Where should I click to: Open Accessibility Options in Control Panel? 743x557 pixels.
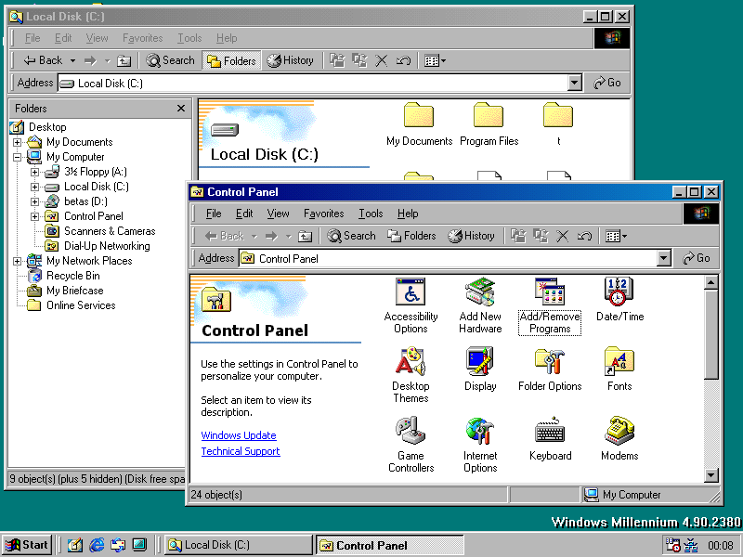pyautogui.click(x=411, y=305)
